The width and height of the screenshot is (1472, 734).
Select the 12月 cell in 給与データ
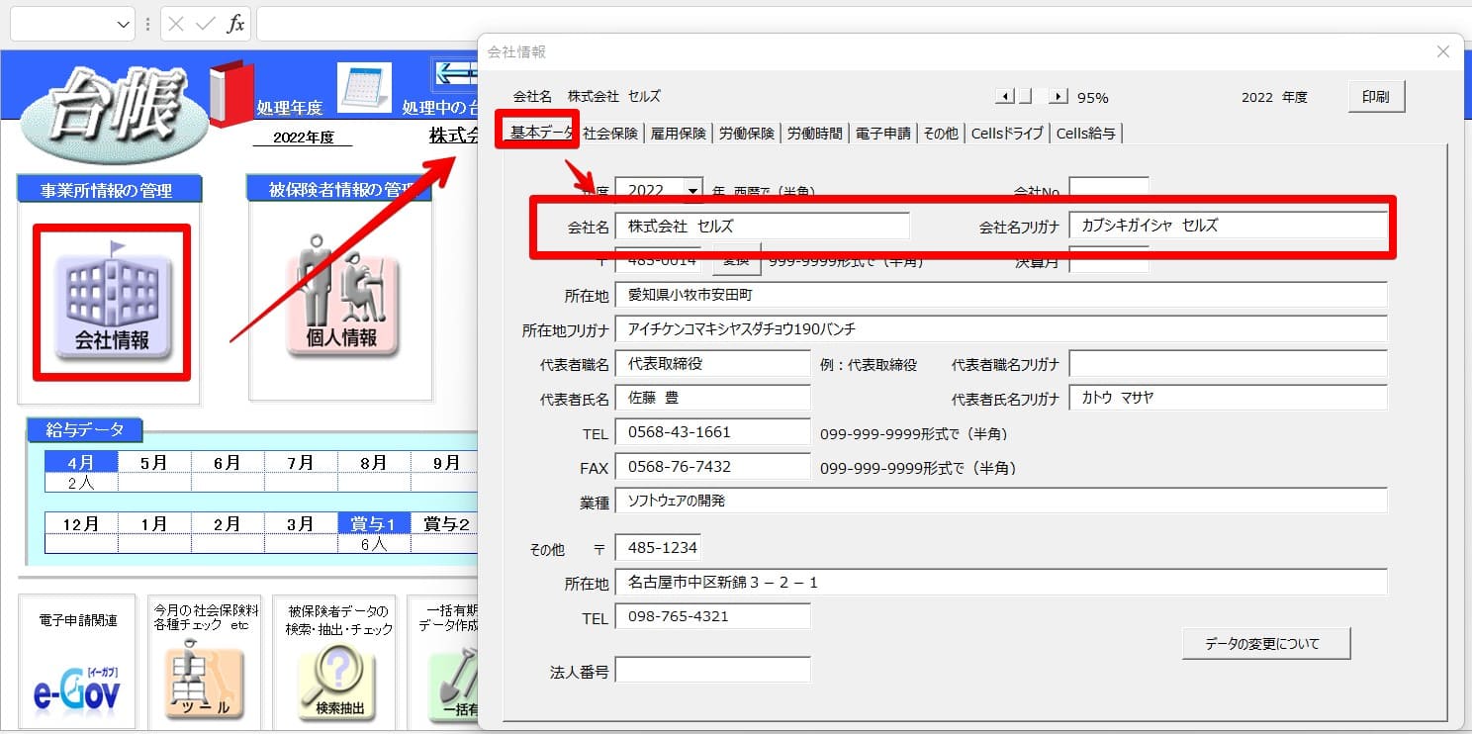tap(81, 523)
